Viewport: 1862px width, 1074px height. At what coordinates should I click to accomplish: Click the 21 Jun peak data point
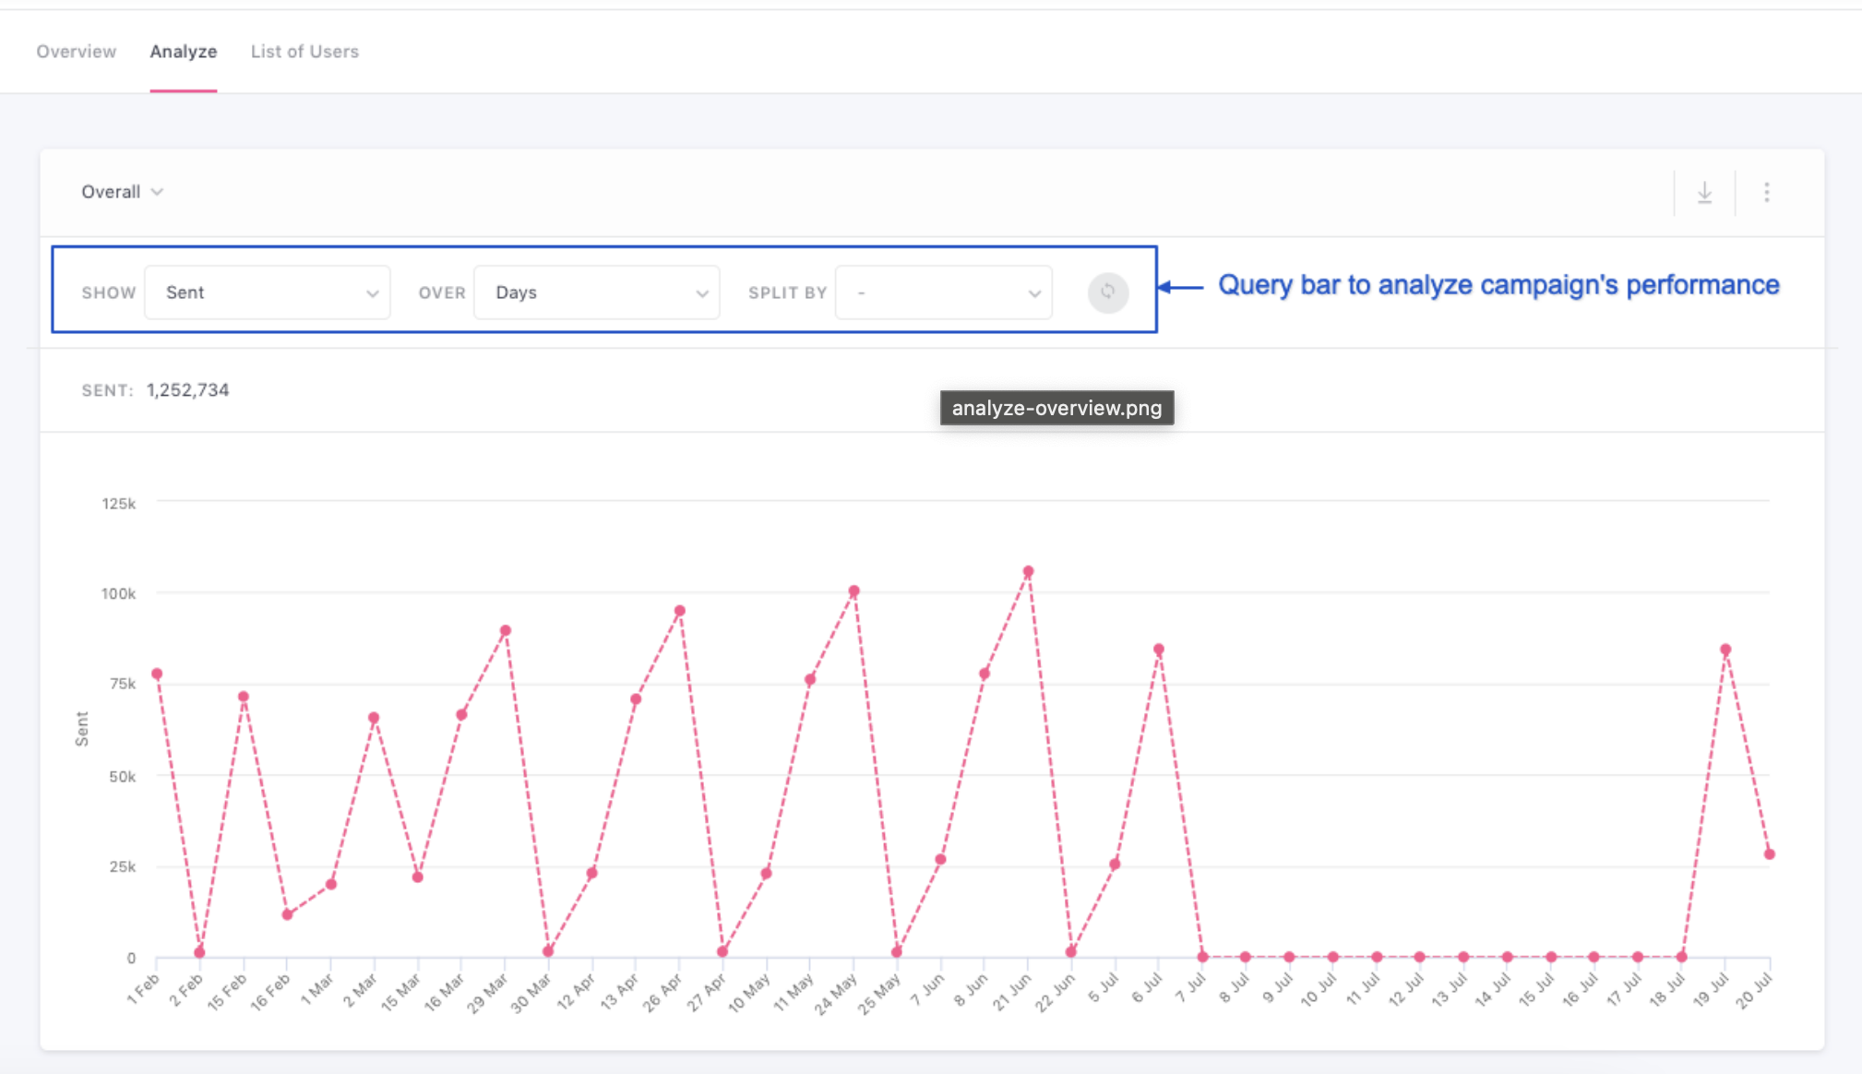pos(1028,572)
